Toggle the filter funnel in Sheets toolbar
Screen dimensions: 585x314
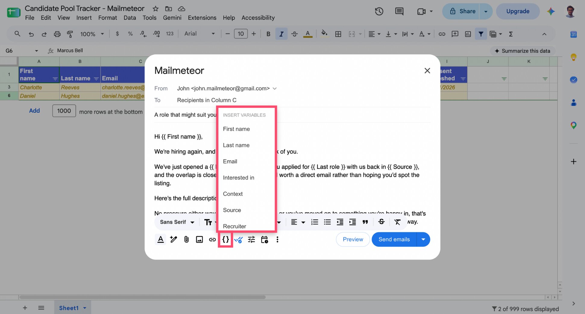coord(481,34)
